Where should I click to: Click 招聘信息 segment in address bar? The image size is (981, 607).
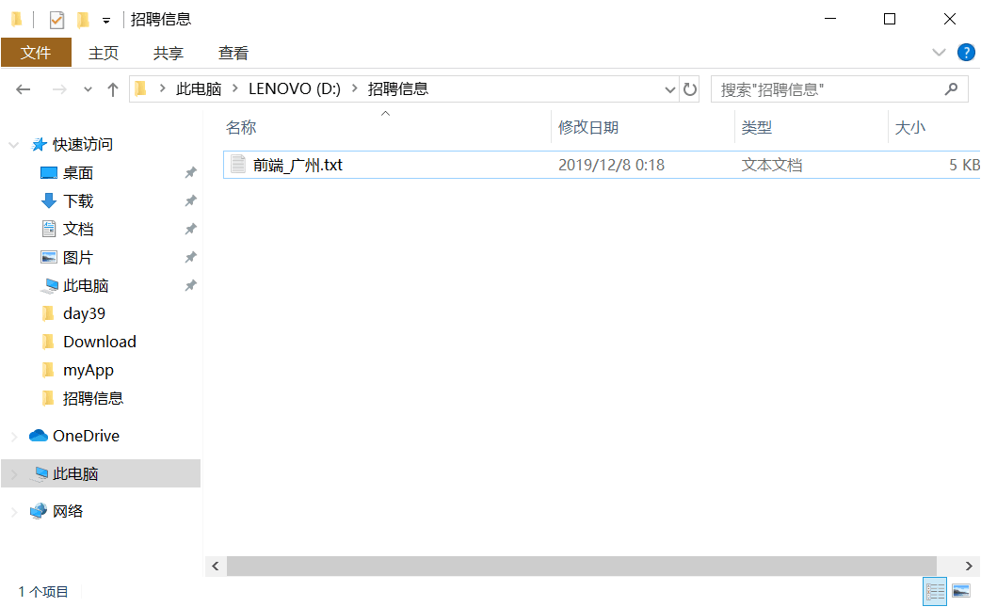(x=398, y=88)
